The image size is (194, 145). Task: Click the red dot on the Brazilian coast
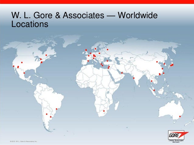coord(57,109)
